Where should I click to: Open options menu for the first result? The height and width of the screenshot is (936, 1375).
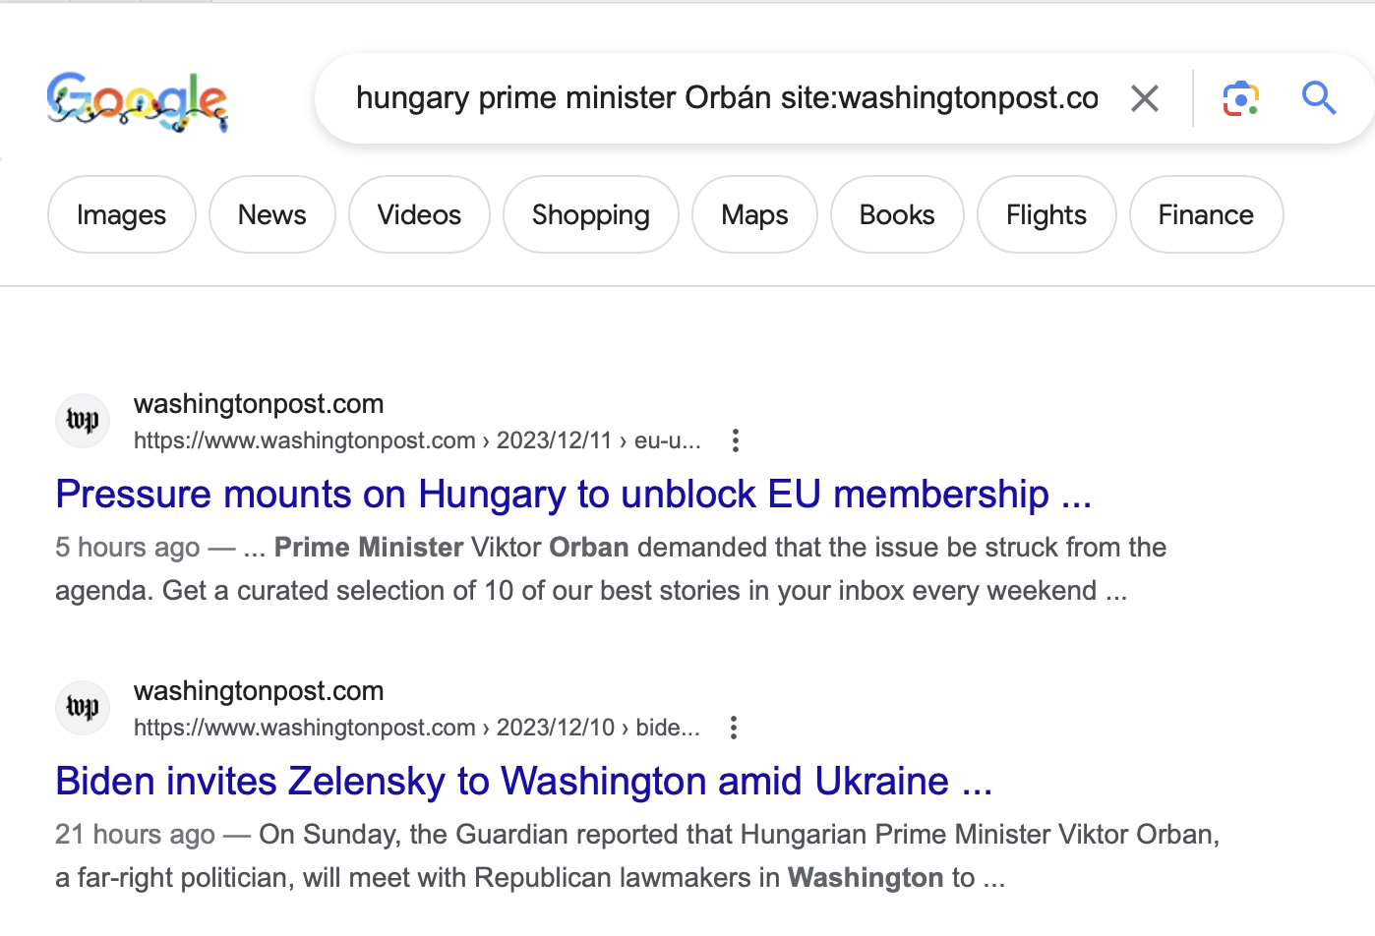[735, 440]
